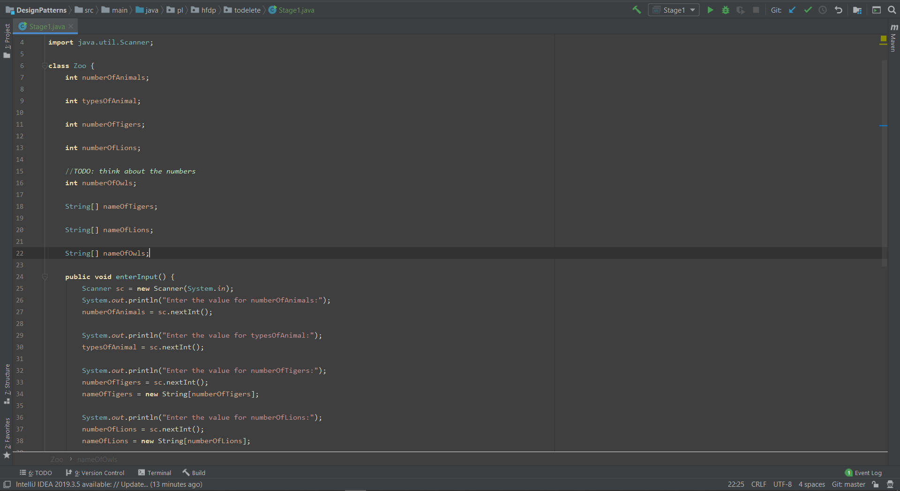This screenshot has height=491, width=900.
Task: Click line number 22 in the gutter
Action: pos(20,253)
